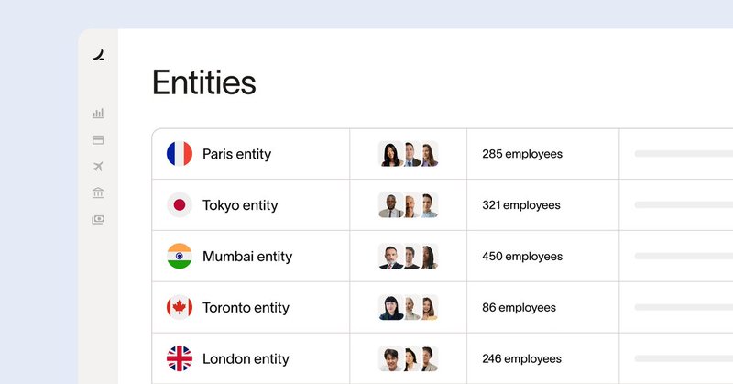Open the cash bills icon in sidebar
Viewport: 733px width, 384px height.
click(x=98, y=219)
